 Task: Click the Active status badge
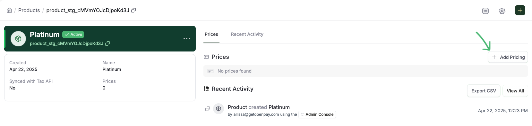(x=73, y=35)
